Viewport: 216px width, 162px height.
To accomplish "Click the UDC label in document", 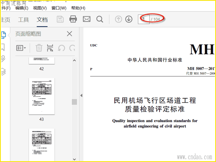I will (94, 45).
